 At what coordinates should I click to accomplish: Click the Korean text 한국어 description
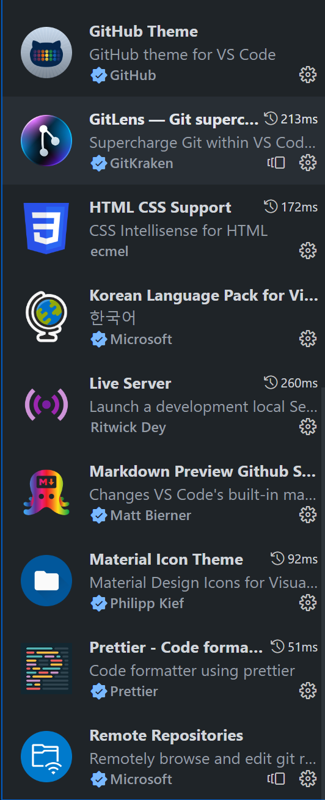[x=113, y=318]
